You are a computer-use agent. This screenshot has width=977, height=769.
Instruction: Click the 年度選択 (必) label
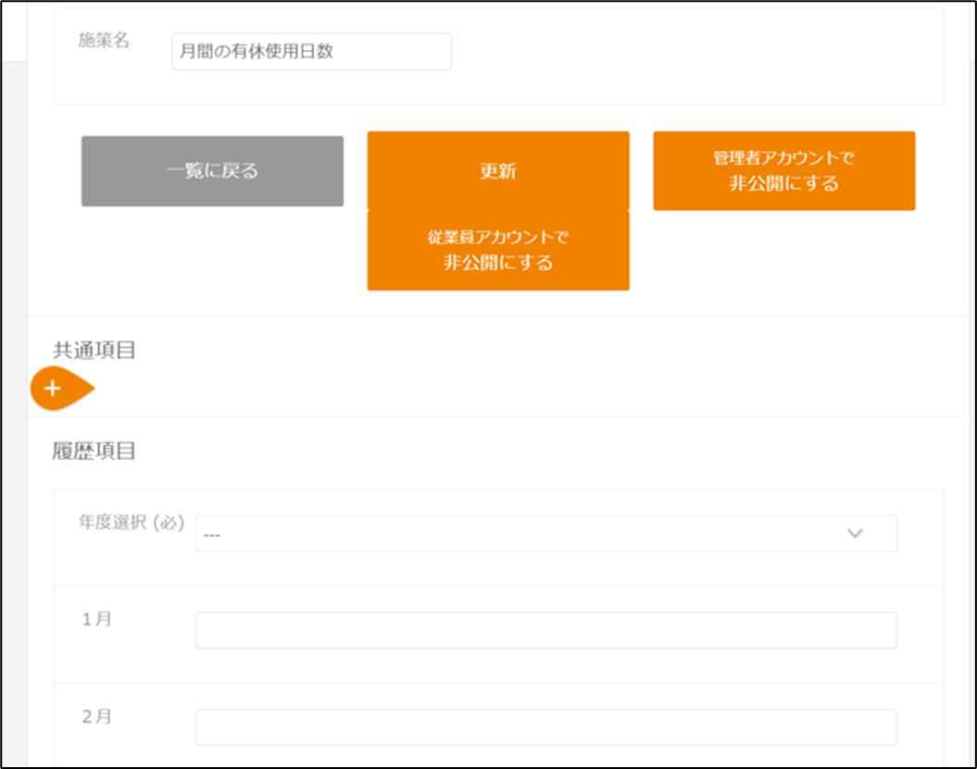[132, 522]
